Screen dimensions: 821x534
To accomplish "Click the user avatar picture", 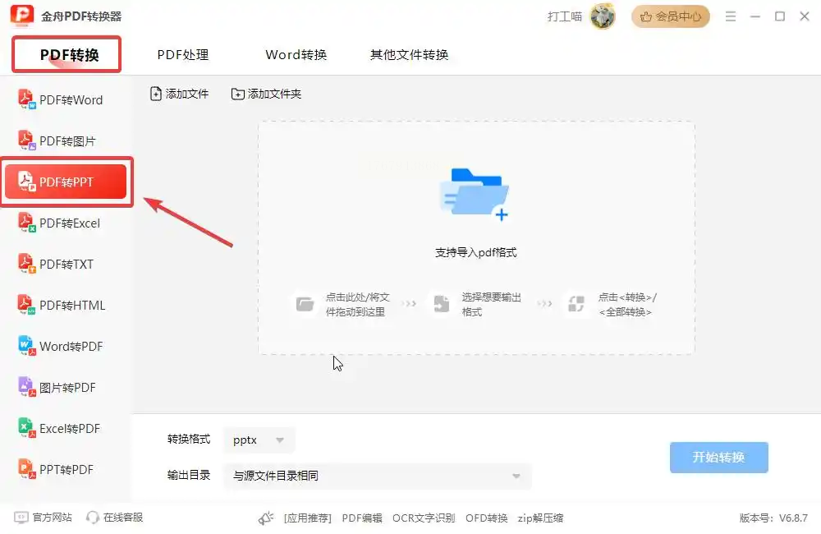I will (x=603, y=16).
